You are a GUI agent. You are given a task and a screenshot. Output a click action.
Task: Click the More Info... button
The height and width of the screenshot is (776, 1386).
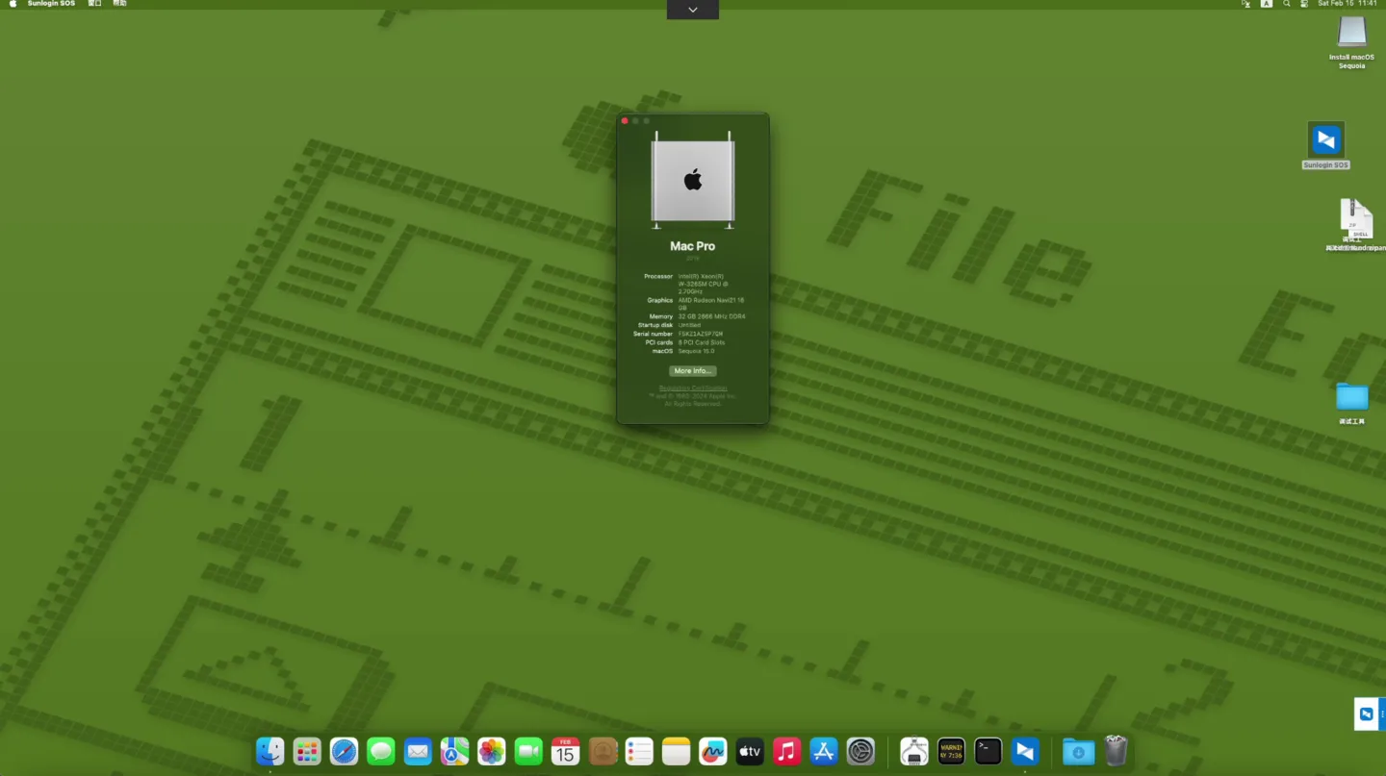click(692, 370)
